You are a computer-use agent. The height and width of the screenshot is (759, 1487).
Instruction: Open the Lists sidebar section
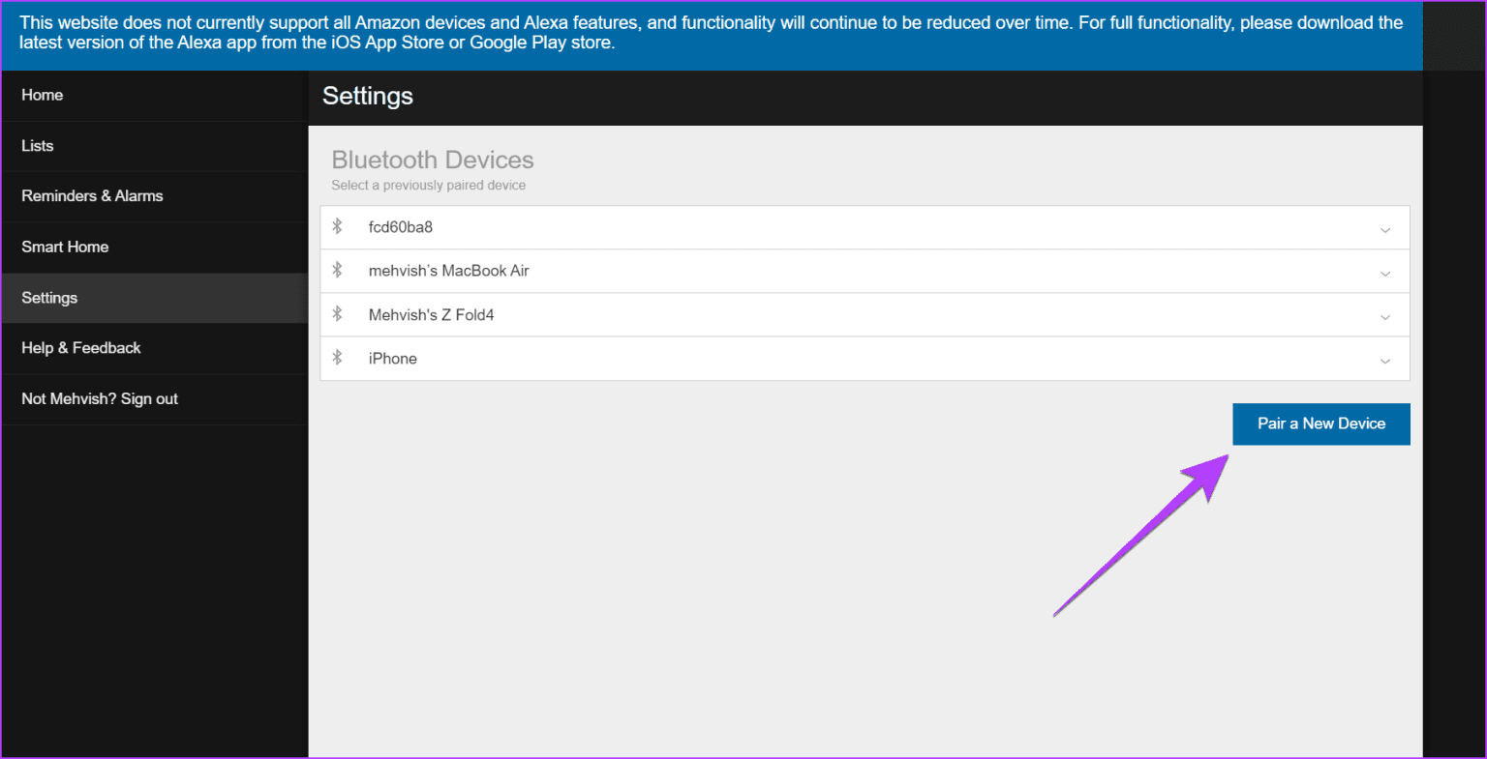point(37,145)
